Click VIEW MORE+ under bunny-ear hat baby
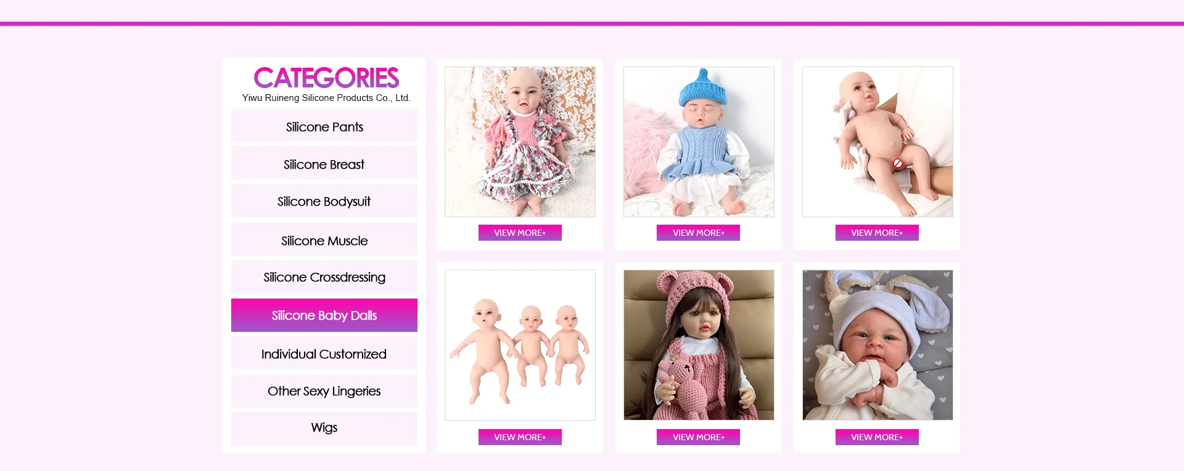1184x471 pixels. 877,437
